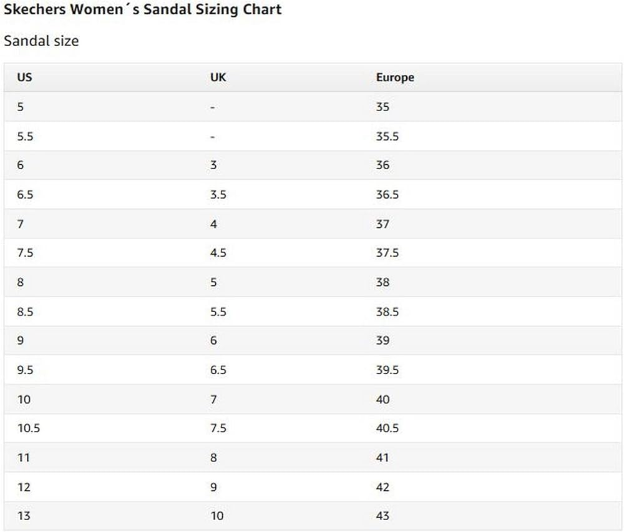The width and height of the screenshot is (624, 532).
Task: Click the US column header
Action: tap(24, 77)
